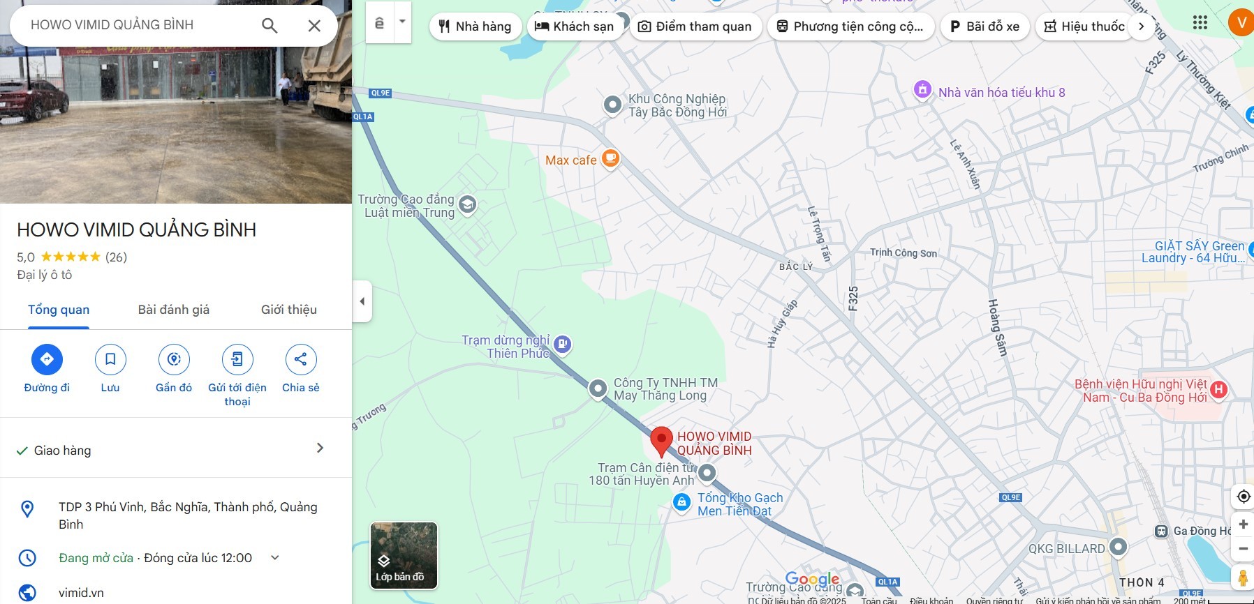The height and width of the screenshot is (604, 1254).
Task: Filter map by Nhà hàng
Action: coord(475,27)
